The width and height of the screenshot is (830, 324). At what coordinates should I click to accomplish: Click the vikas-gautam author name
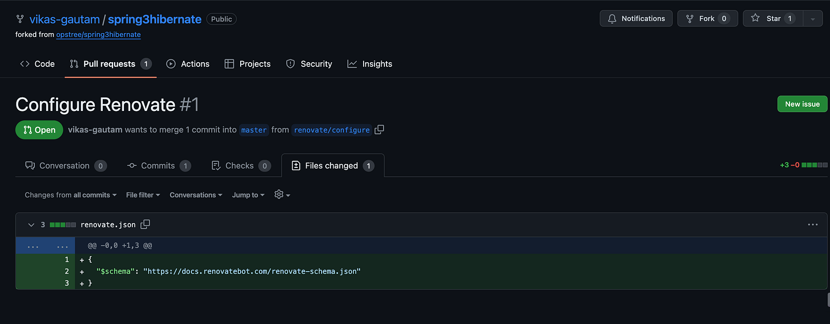tap(95, 130)
